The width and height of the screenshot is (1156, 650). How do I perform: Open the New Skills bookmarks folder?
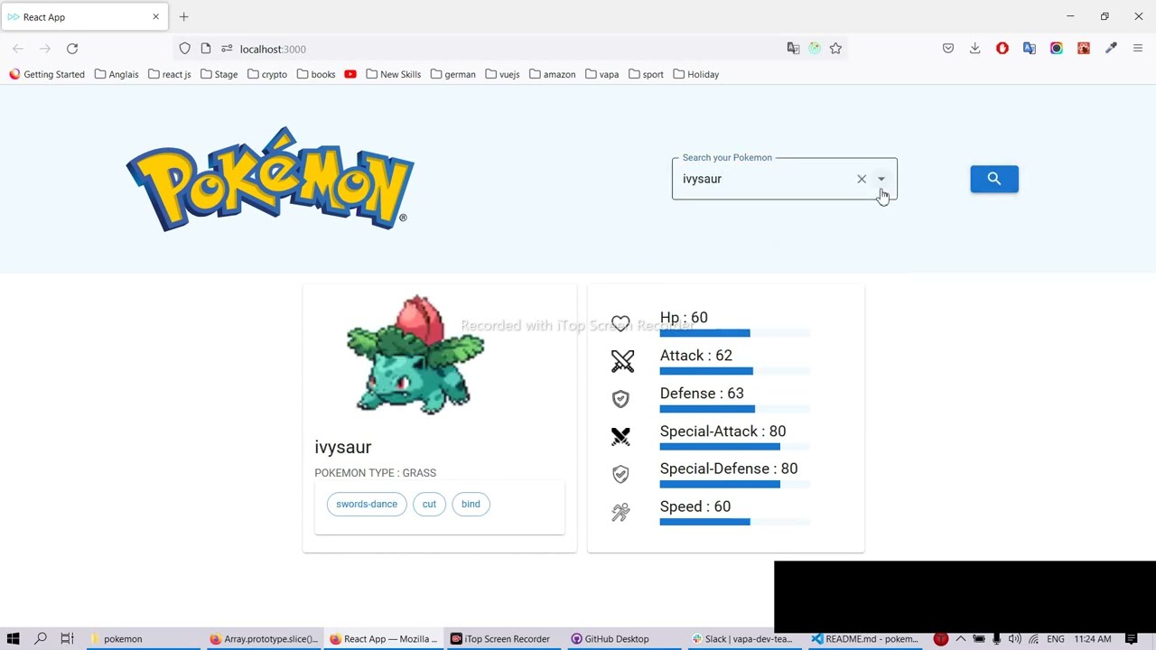[393, 74]
